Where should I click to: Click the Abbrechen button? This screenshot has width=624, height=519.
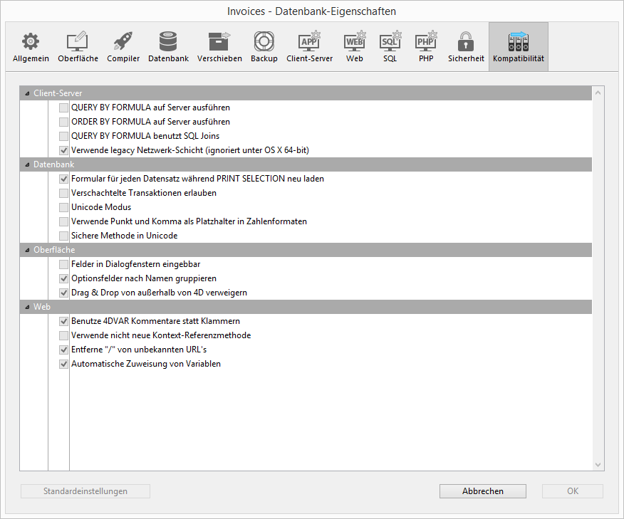(482, 491)
